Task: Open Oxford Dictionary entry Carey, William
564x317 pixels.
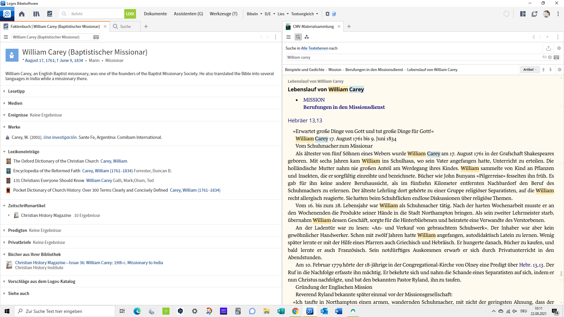Action: pyautogui.click(x=114, y=161)
